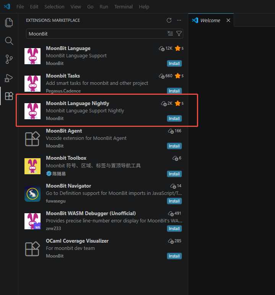Refresh the extensions marketplace list
The width and height of the screenshot is (275, 295).
pyautogui.click(x=169, y=20)
